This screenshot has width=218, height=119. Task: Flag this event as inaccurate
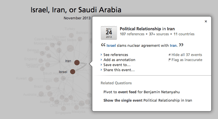[x=187, y=60]
